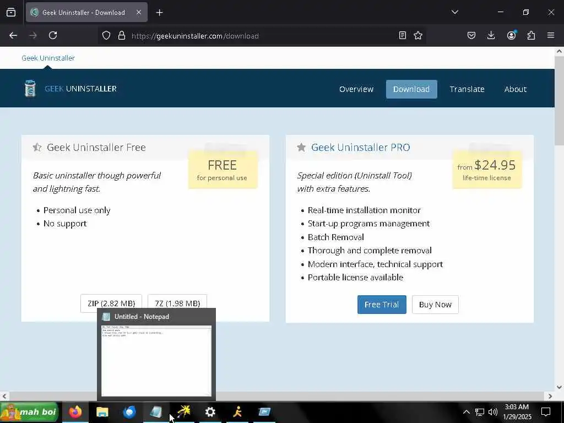Show hidden system tray icons
The image size is (564, 423).
point(466,412)
